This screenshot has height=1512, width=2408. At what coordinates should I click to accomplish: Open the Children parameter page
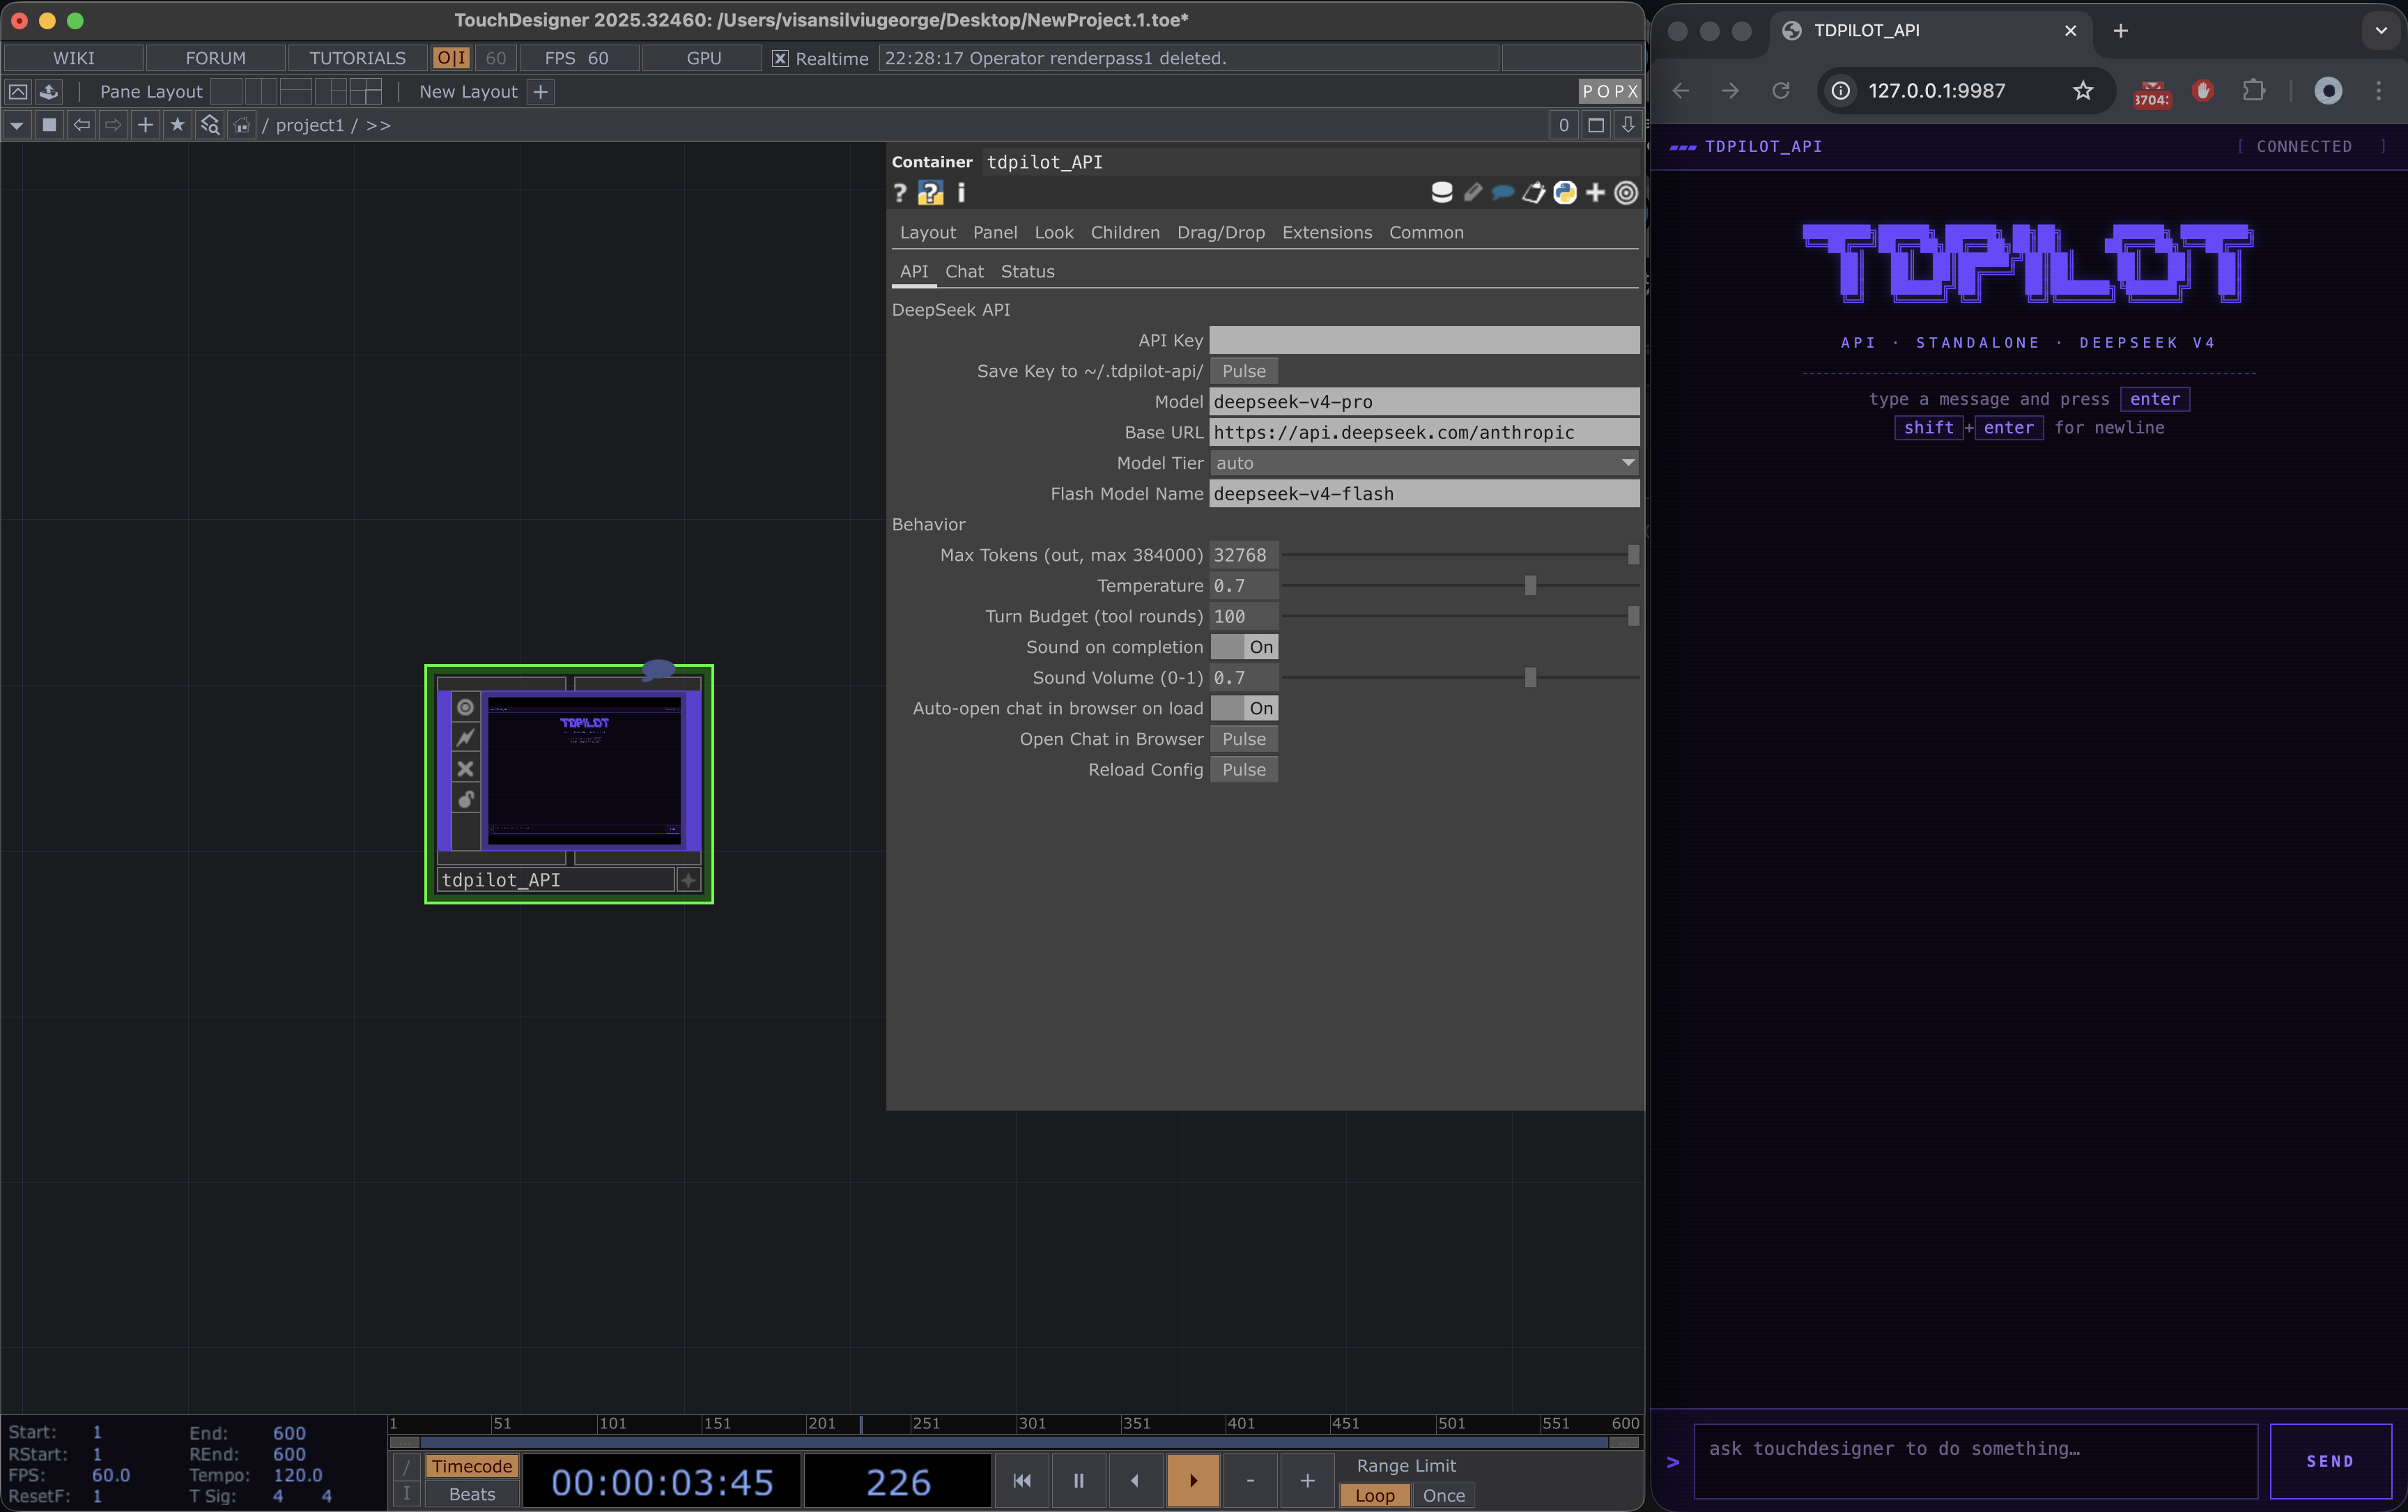[1125, 232]
